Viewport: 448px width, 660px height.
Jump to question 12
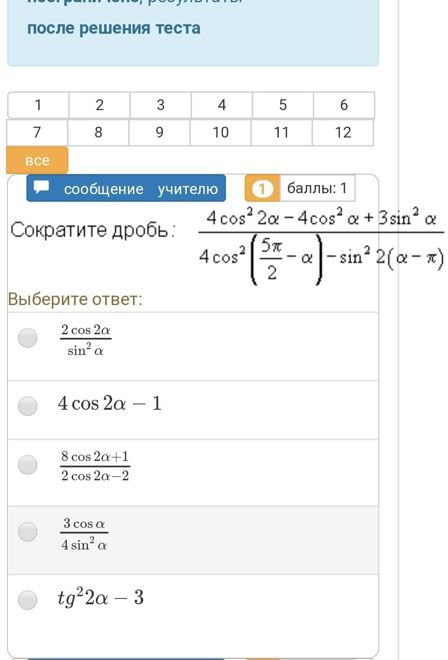(343, 133)
